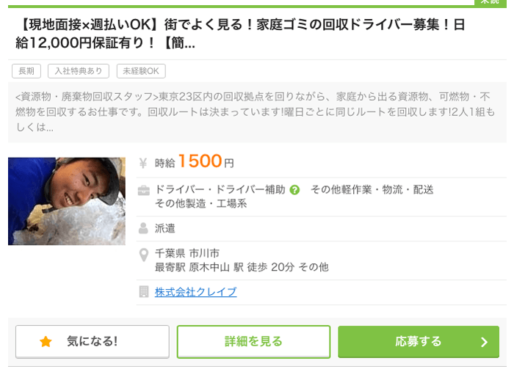Toggle the 気になる! favorite button
This screenshot has height=369, width=514.
point(93,342)
